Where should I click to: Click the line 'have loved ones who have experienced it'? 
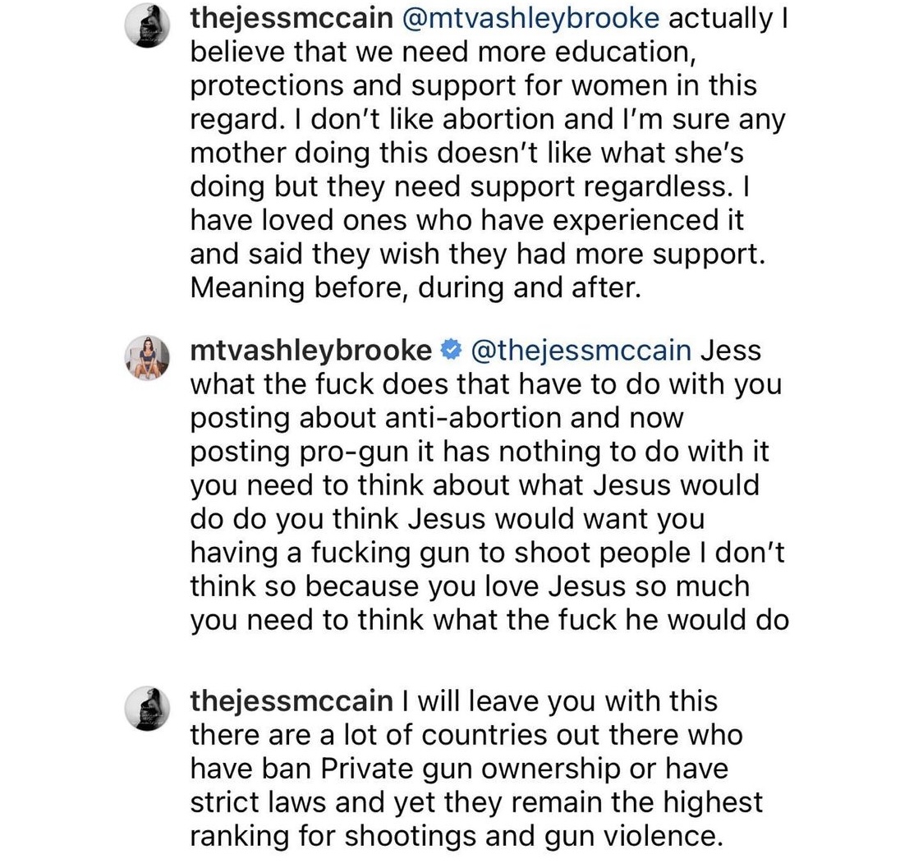[x=466, y=220]
